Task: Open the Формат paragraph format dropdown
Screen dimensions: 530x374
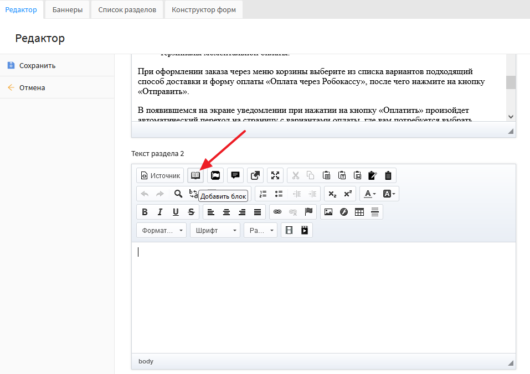Action: [161, 230]
